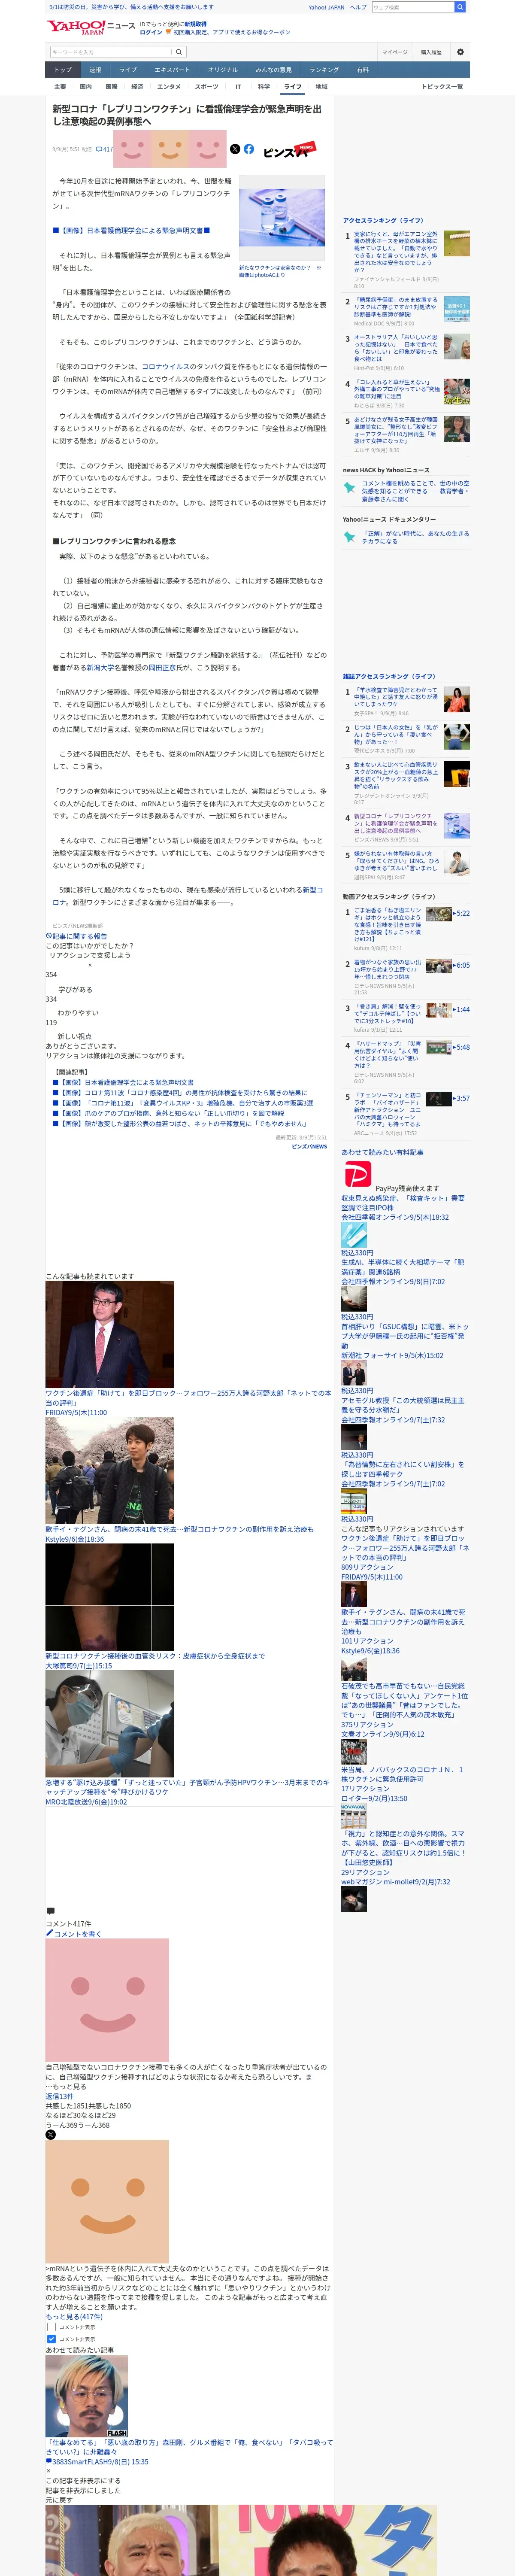Select the ランキング navigation tab
The height and width of the screenshot is (2576, 515).
pos(324,70)
